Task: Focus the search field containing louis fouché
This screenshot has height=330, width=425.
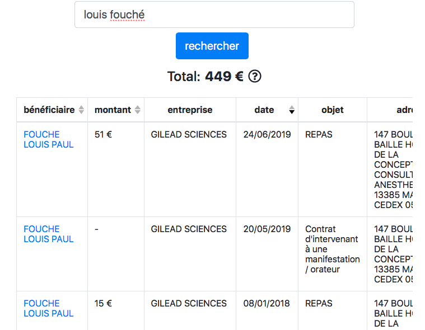Action: [214, 15]
